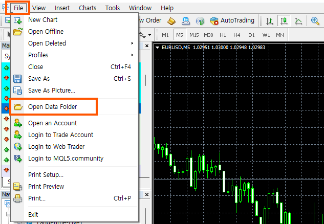Choose Open Data Folder from File menu
This screenshot has height=224, width=324.
tap(53, 107)
